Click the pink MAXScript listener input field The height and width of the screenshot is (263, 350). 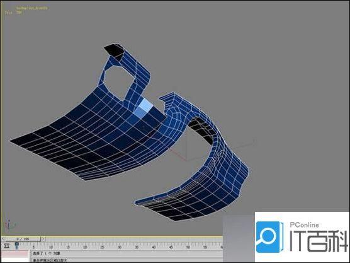point(14,254)
